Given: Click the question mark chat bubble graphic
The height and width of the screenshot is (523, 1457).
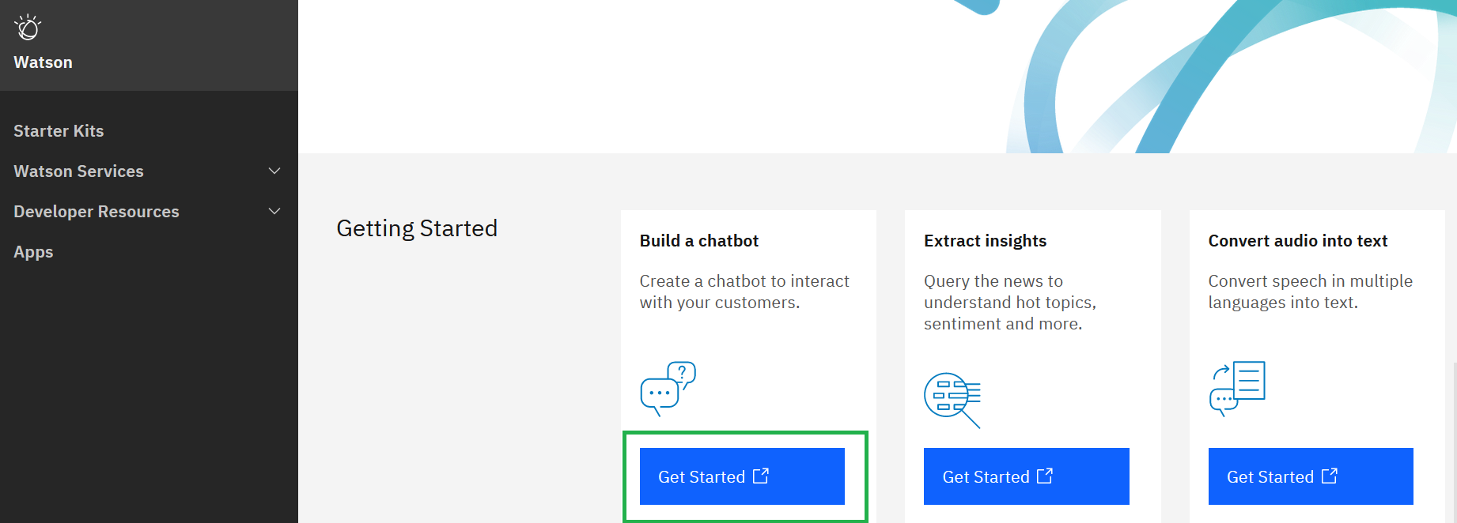Looking at the screenshot, I should pos(682,371).
